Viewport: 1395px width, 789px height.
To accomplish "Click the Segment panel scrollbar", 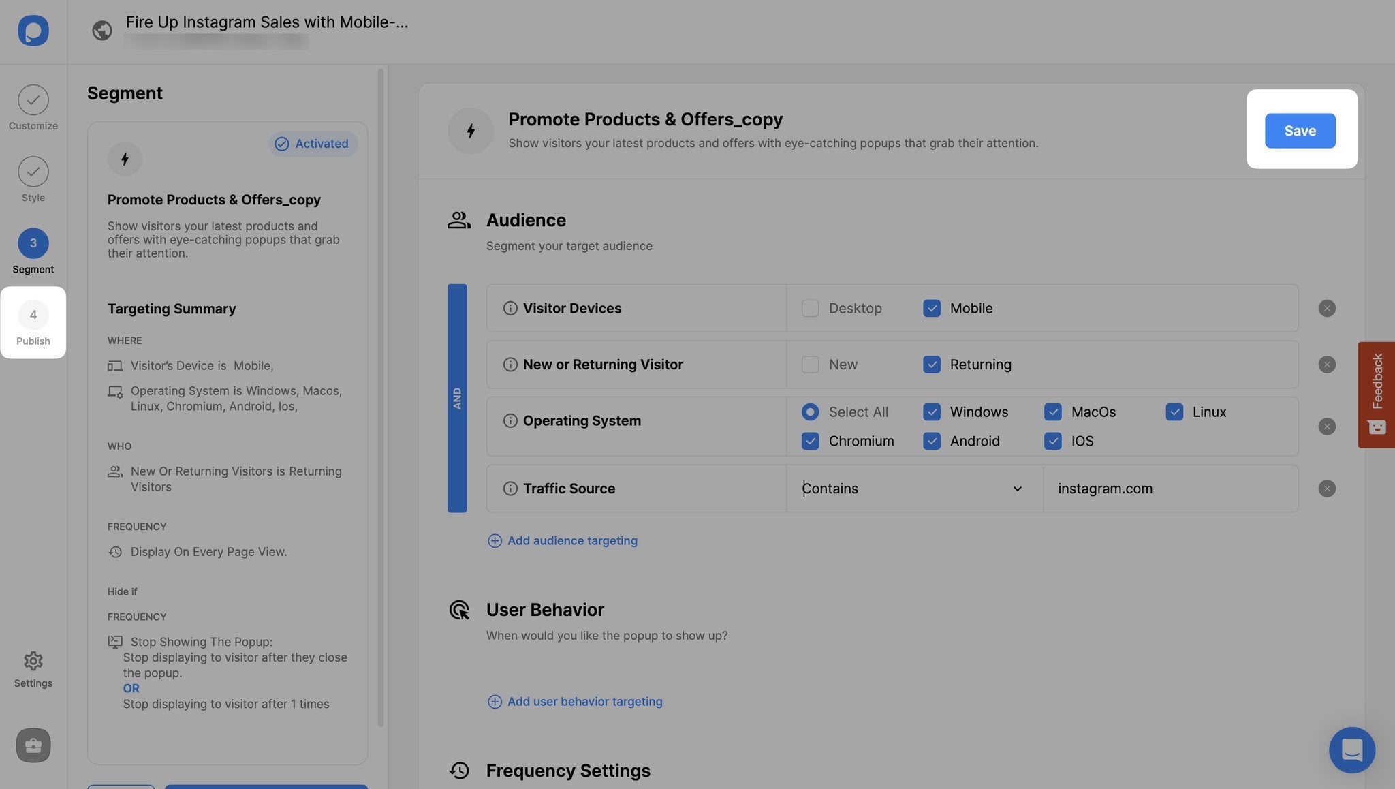I will click(380, 398).
